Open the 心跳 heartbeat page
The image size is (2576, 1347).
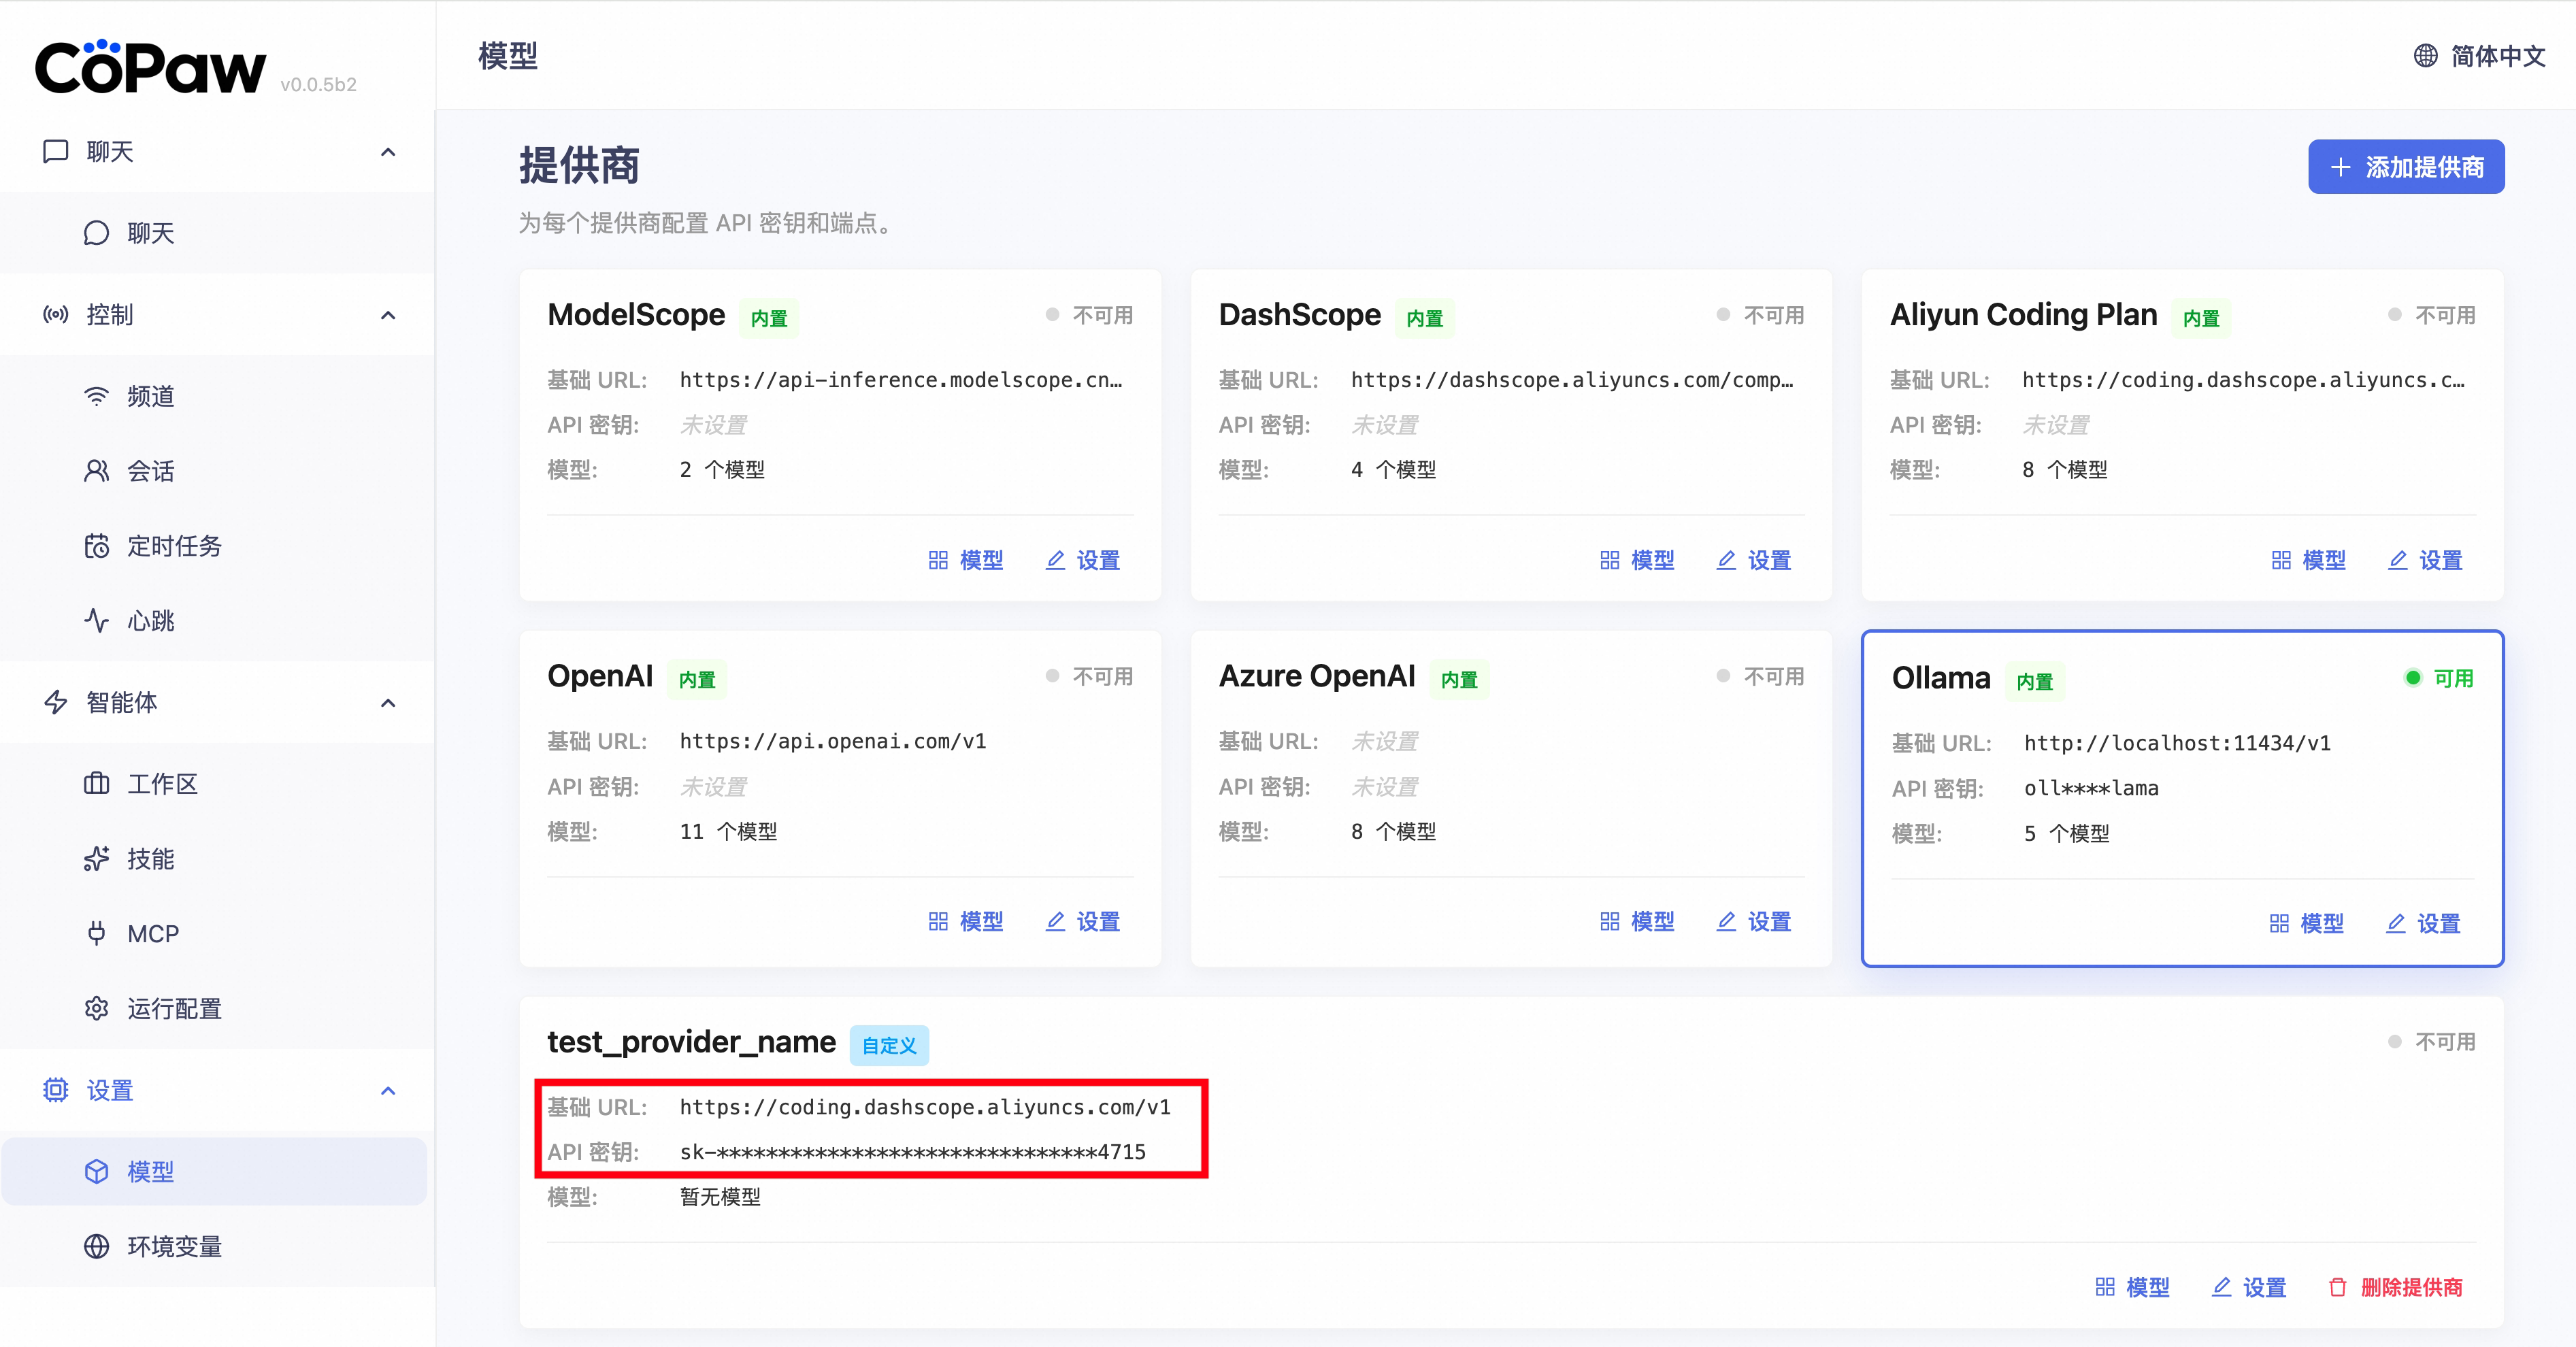click(150, 621)
